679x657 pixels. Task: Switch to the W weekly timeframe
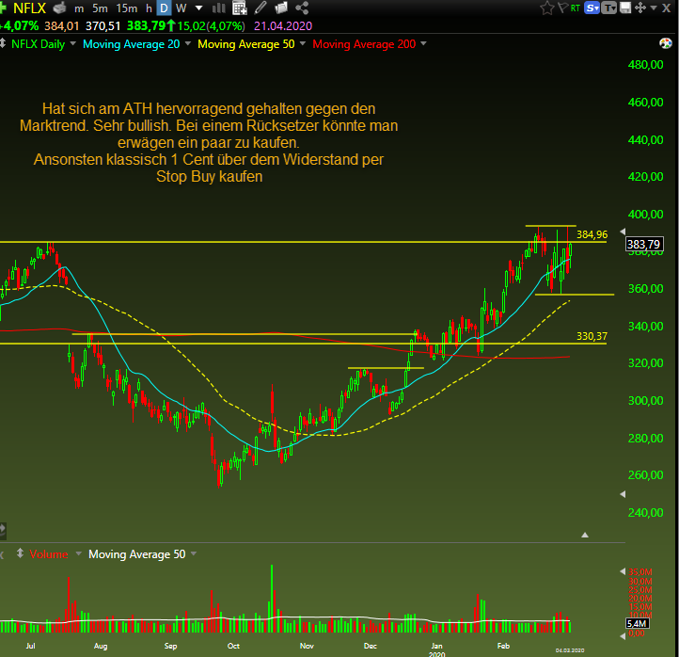[181, 8]
